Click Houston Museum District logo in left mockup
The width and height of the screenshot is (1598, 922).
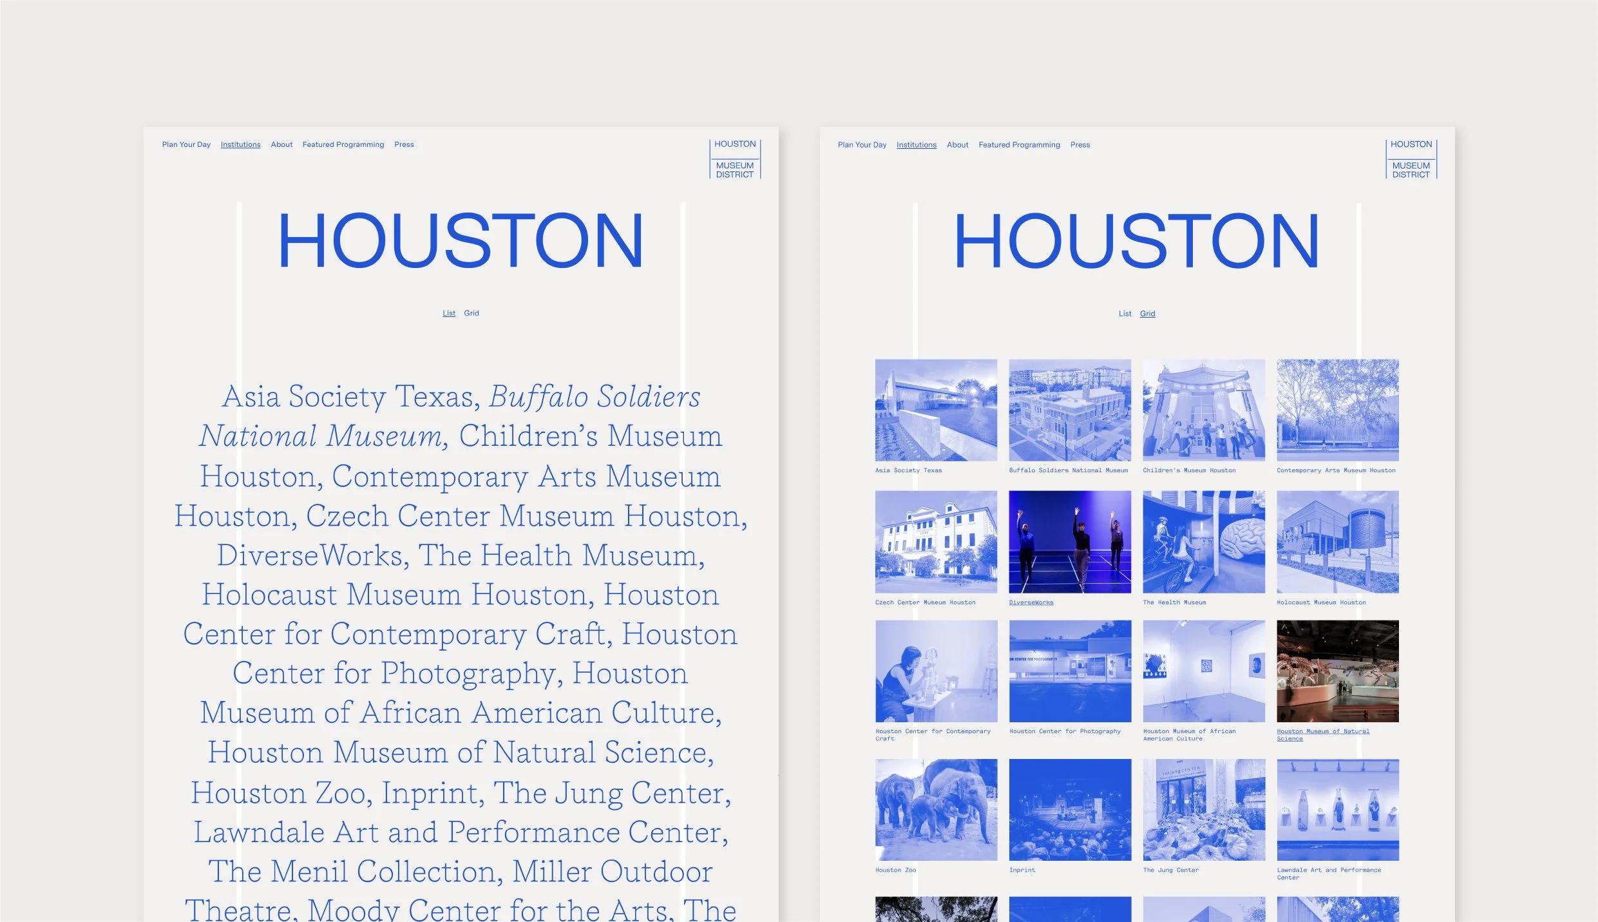734,159
